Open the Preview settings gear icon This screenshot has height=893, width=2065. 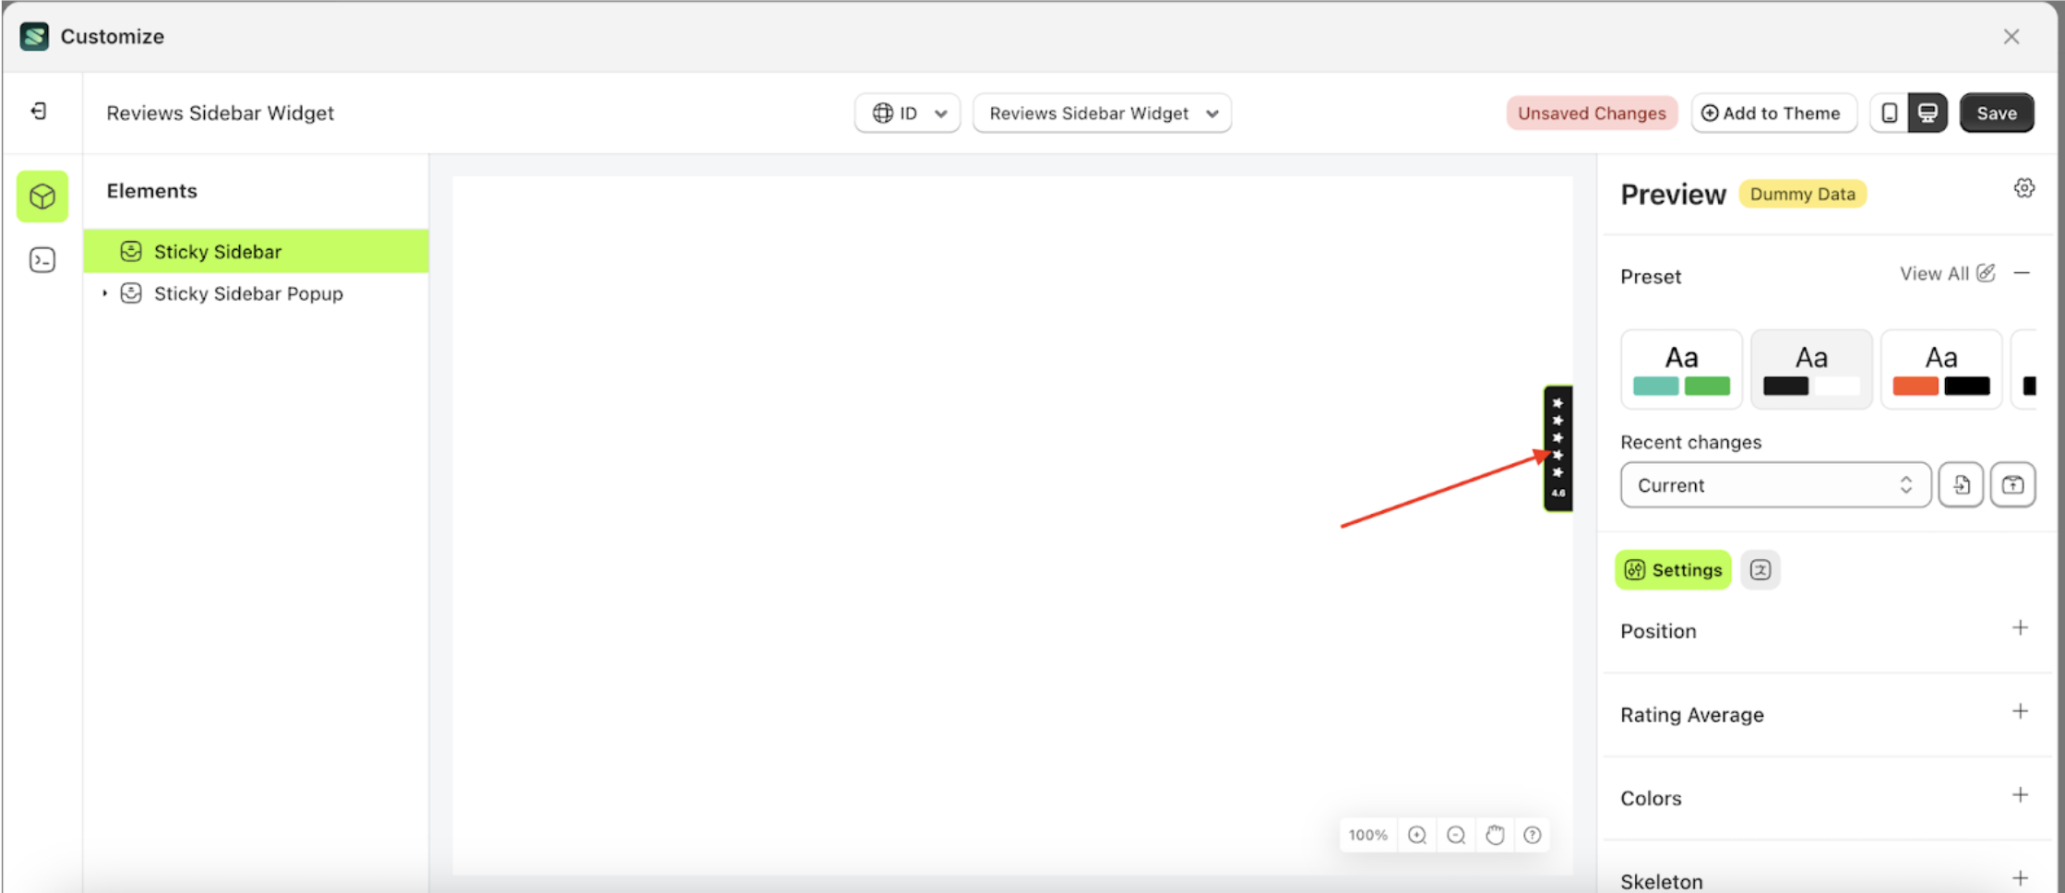click(2024, 187)
